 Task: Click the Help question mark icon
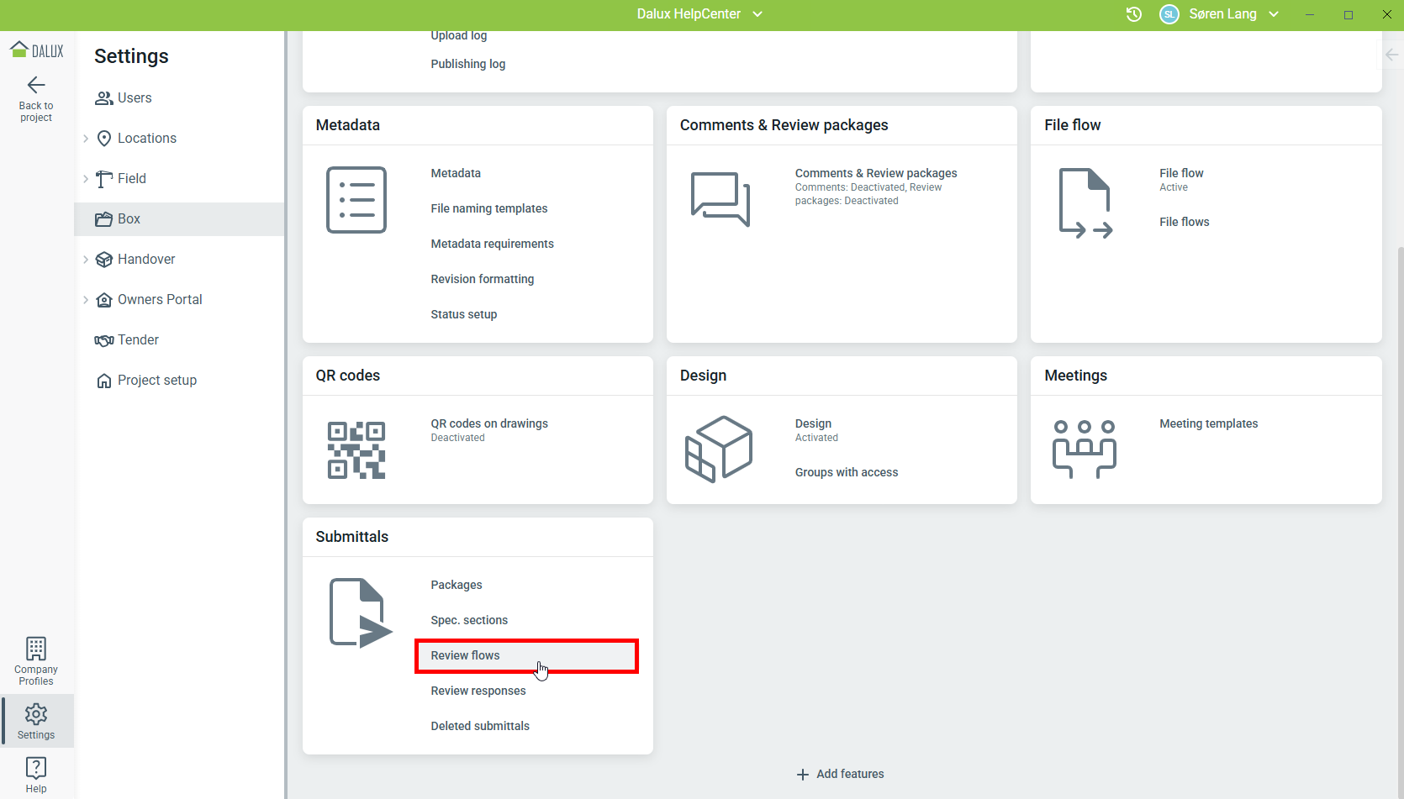(36, 768)
